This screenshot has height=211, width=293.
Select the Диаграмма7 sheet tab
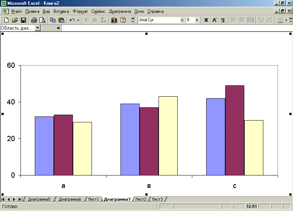click(x=117, y=199)
